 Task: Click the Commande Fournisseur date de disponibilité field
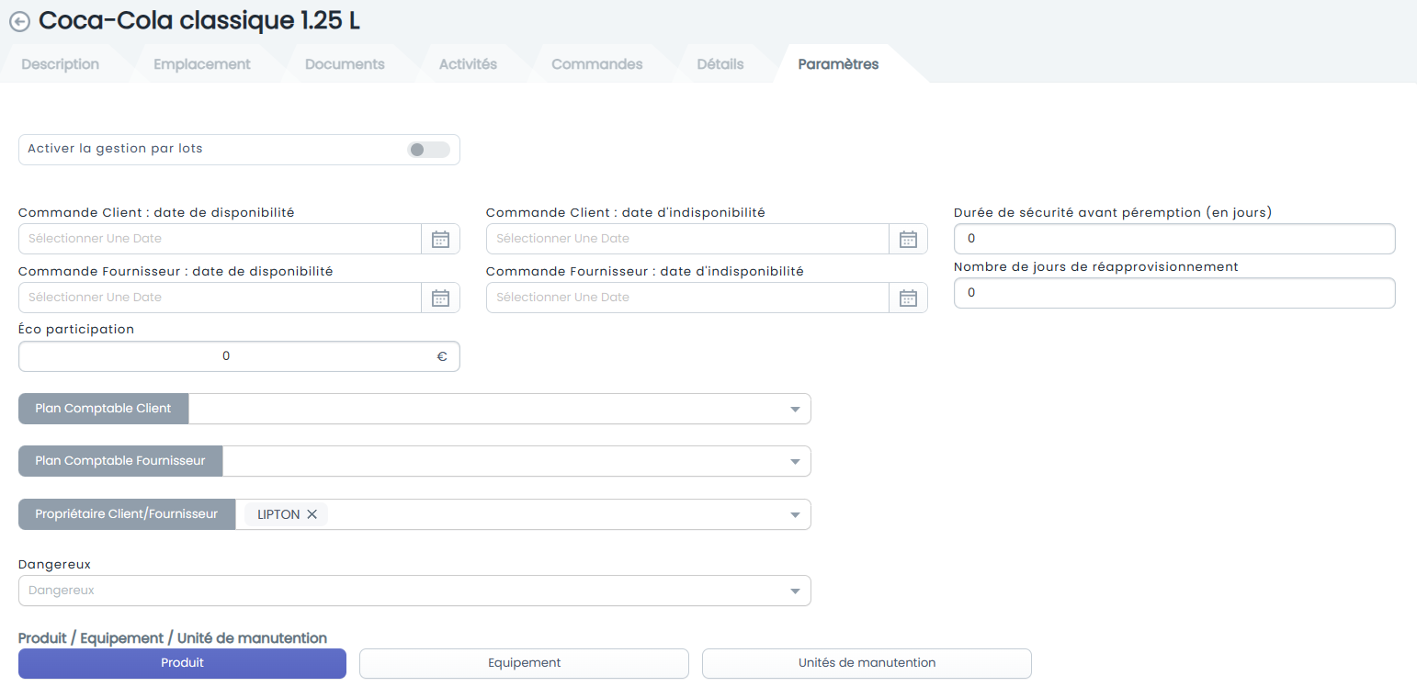pyautogui.click(x=220, y=298)
